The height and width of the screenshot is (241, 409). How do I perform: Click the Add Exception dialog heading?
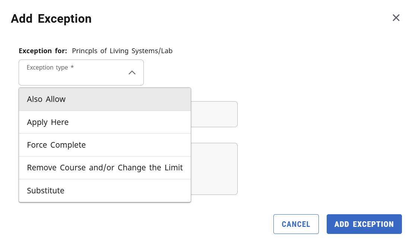tap(51, 19)
